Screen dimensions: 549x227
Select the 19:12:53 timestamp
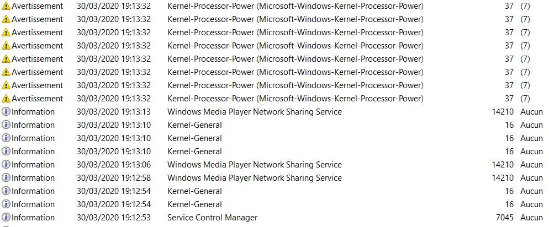pos(114,218)
